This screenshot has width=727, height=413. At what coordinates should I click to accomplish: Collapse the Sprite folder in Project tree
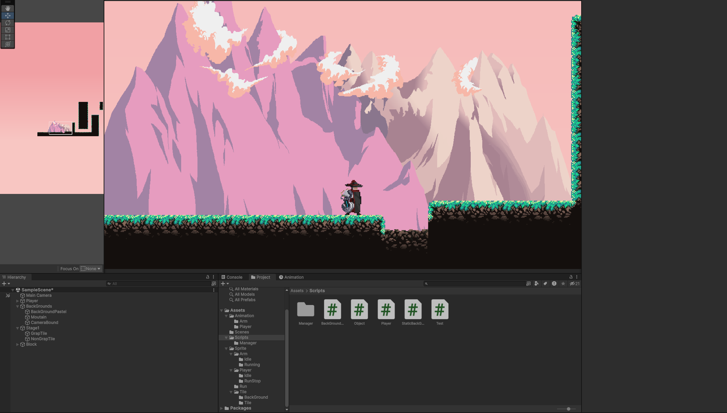(x=226, y=348)
